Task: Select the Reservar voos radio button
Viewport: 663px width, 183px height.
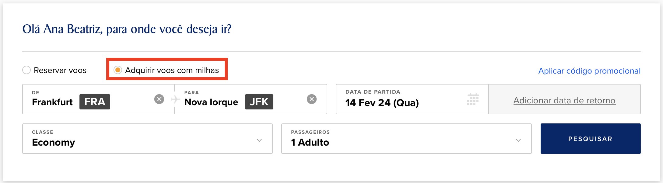Action: coord(26,70)
